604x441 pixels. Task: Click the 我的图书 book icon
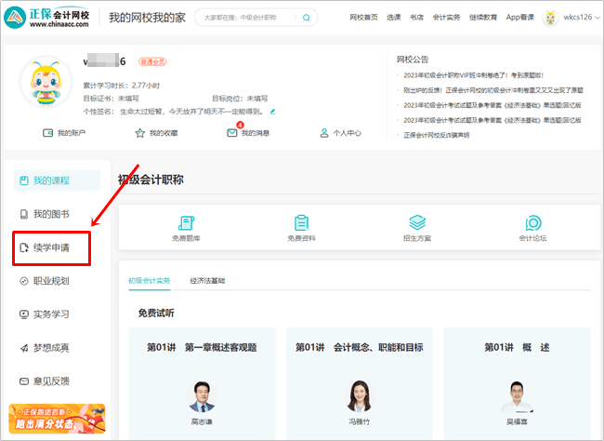point(24,214)
